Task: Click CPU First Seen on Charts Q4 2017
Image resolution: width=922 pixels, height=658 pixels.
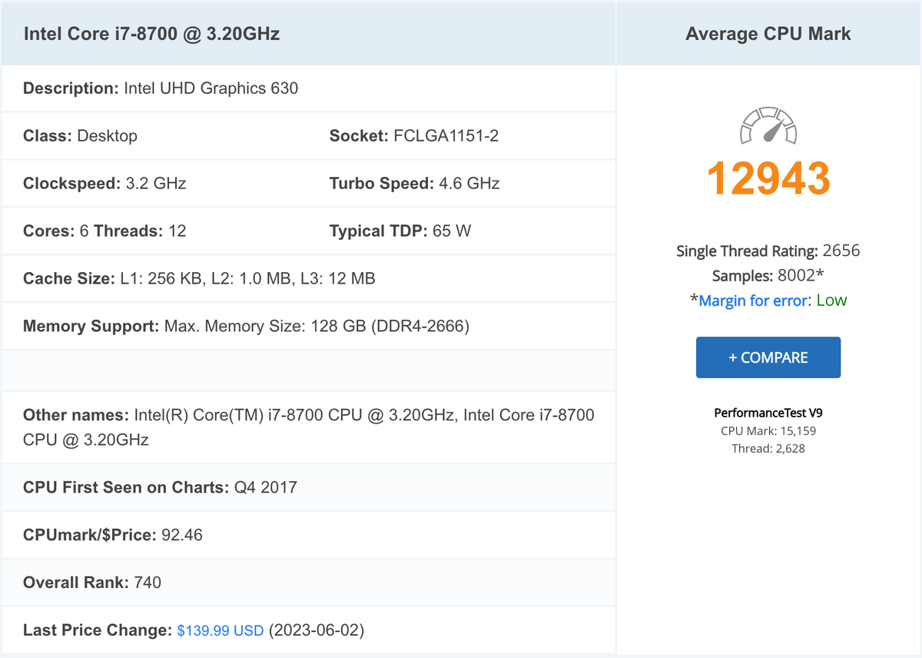Action: pos(160,487)
